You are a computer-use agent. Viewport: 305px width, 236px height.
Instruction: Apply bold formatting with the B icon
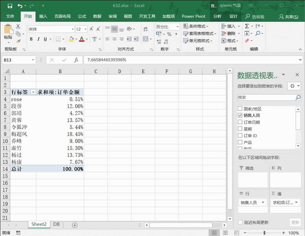coord(31,39)
